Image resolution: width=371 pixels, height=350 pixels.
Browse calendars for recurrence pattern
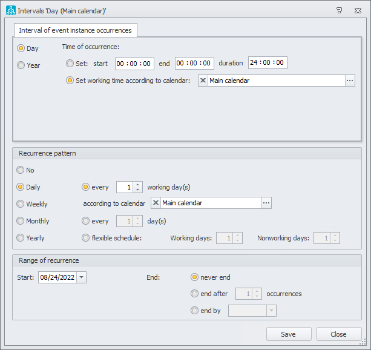[266, 203]
